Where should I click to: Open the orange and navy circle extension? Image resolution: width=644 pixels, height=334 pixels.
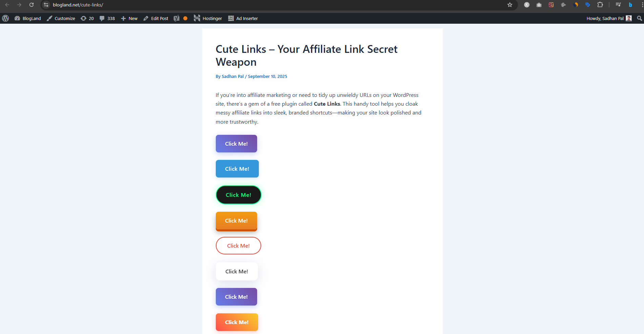click(x=576, y=5)
